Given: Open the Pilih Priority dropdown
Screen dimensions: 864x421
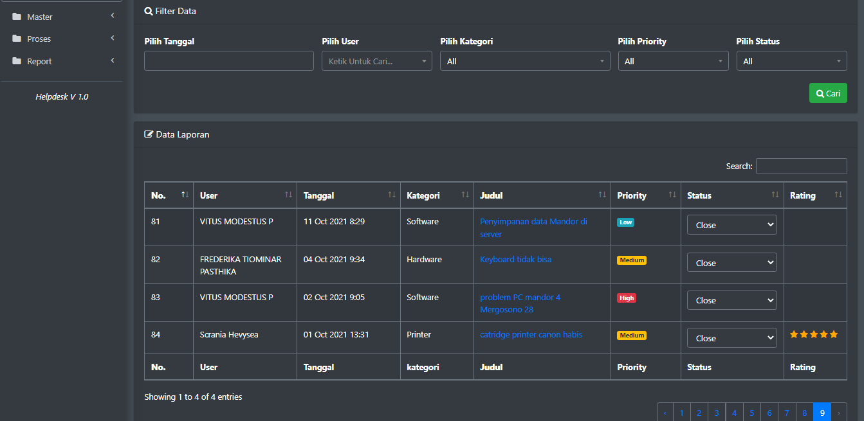Looking at the screenshot, I should [673, 62].
